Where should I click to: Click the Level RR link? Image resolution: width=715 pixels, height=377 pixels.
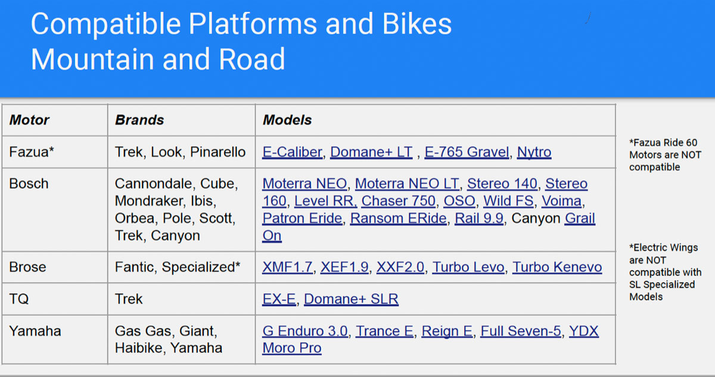(325, 201)
